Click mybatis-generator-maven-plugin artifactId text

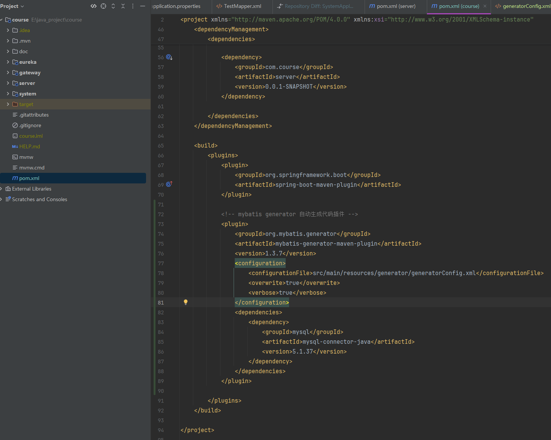pos(326,244)
